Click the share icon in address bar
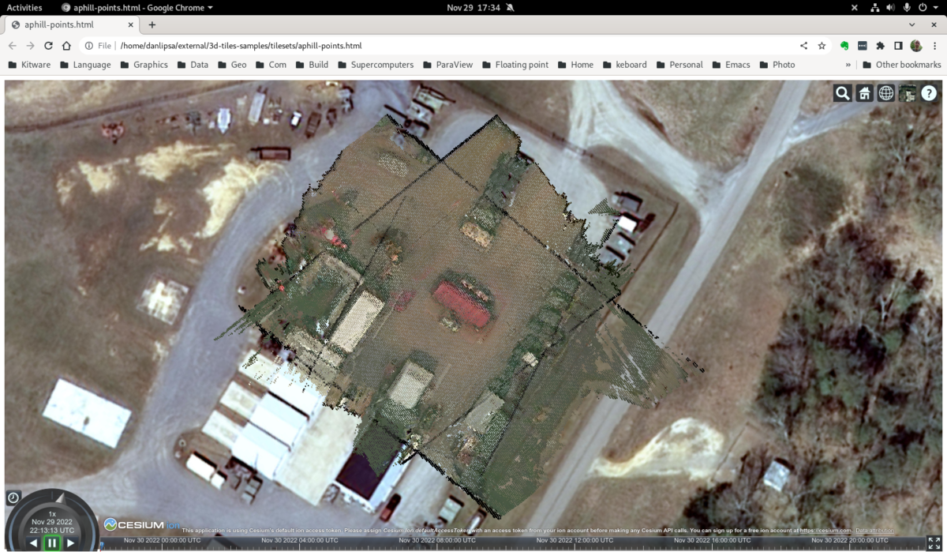Viewport: 947px width, 552px height. (x=803, y=46)
